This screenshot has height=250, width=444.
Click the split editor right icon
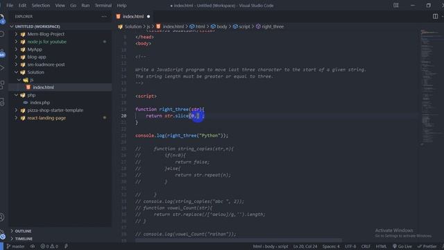pos(435,17)
